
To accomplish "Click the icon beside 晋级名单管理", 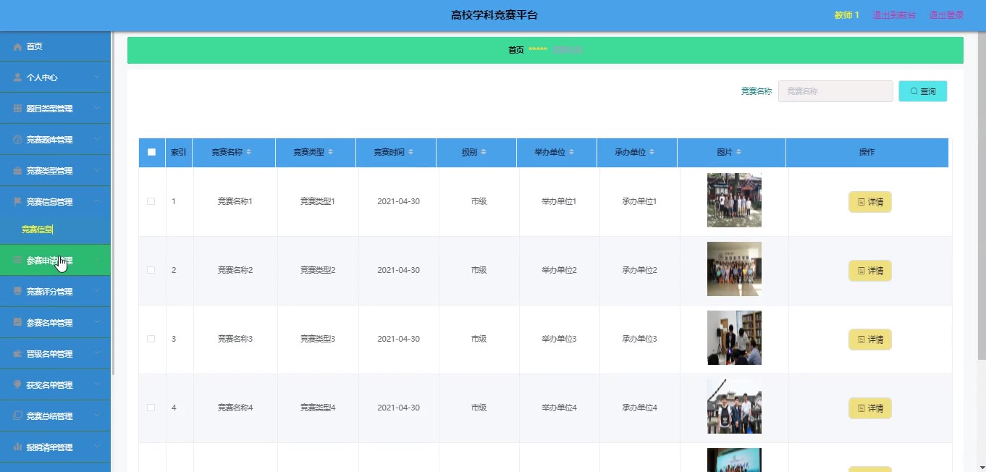I will (17, 354).
